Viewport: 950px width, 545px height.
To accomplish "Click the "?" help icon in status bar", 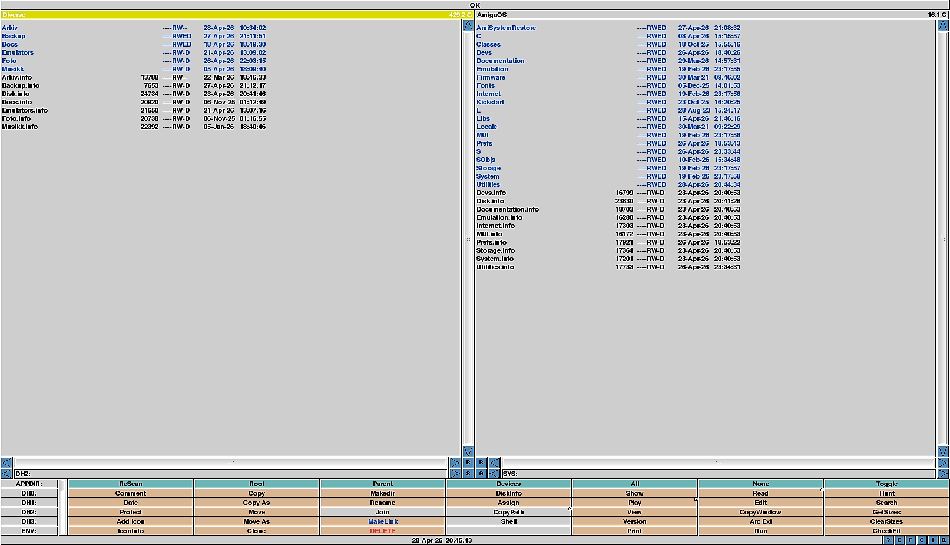I will tap(888, 540).
